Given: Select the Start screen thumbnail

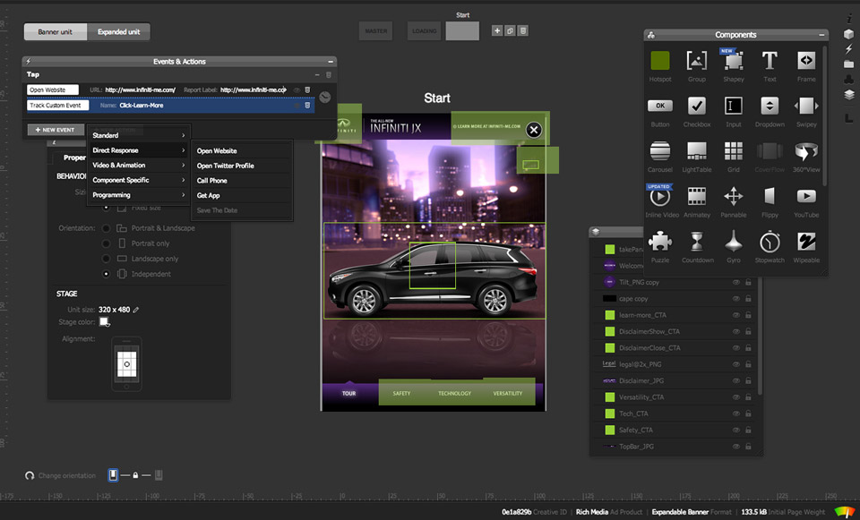Looking at the screenshot, I should coord(462,31).
